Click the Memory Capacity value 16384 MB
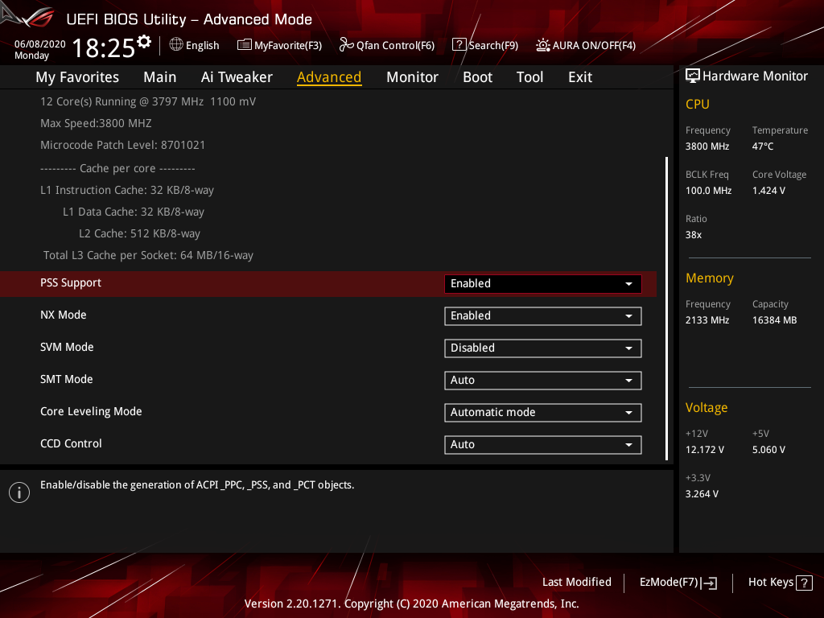This screenshot has height=618, width=824. tap(774, 320)
